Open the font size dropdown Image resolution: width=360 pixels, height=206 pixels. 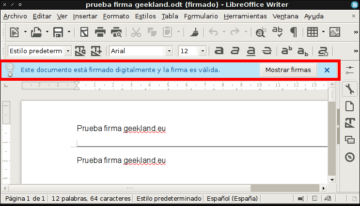[203, 51]
